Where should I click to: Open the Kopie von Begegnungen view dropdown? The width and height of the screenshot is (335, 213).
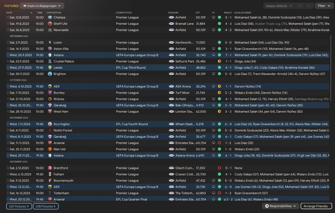pos(42,6)
